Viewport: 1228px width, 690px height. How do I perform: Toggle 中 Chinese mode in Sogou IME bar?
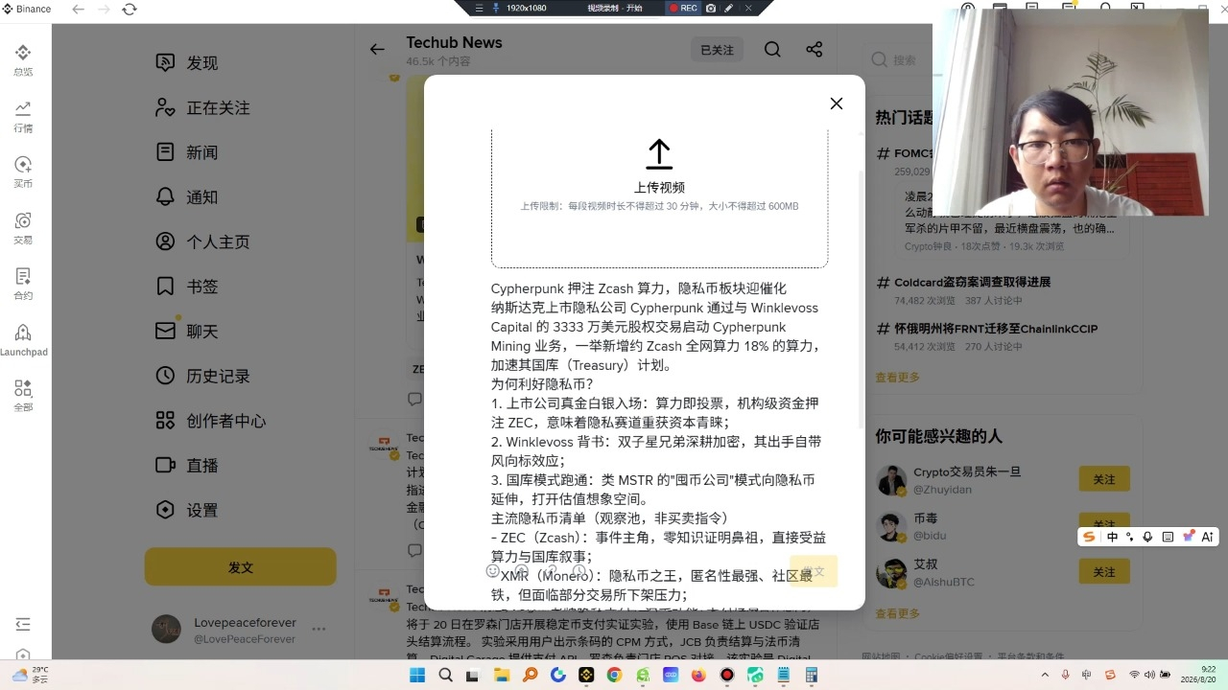coord(1112,538)
